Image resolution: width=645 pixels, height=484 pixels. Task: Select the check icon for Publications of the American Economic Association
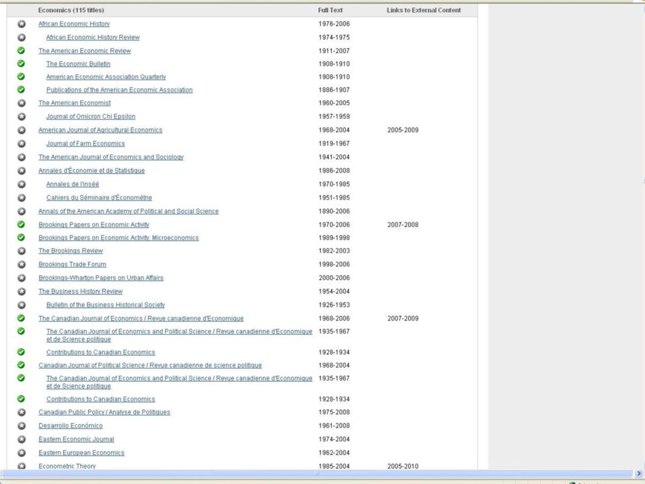coord(21,89)
